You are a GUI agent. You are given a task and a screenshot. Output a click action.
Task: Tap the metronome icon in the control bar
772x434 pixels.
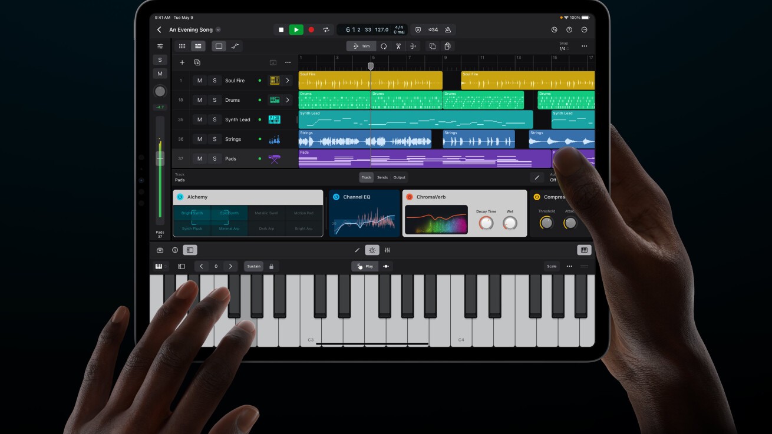(448, 29)
